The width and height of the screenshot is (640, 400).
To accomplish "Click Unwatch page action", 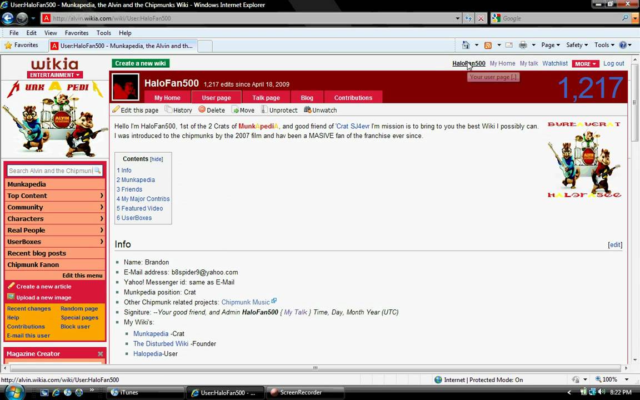I will [321, 110].
